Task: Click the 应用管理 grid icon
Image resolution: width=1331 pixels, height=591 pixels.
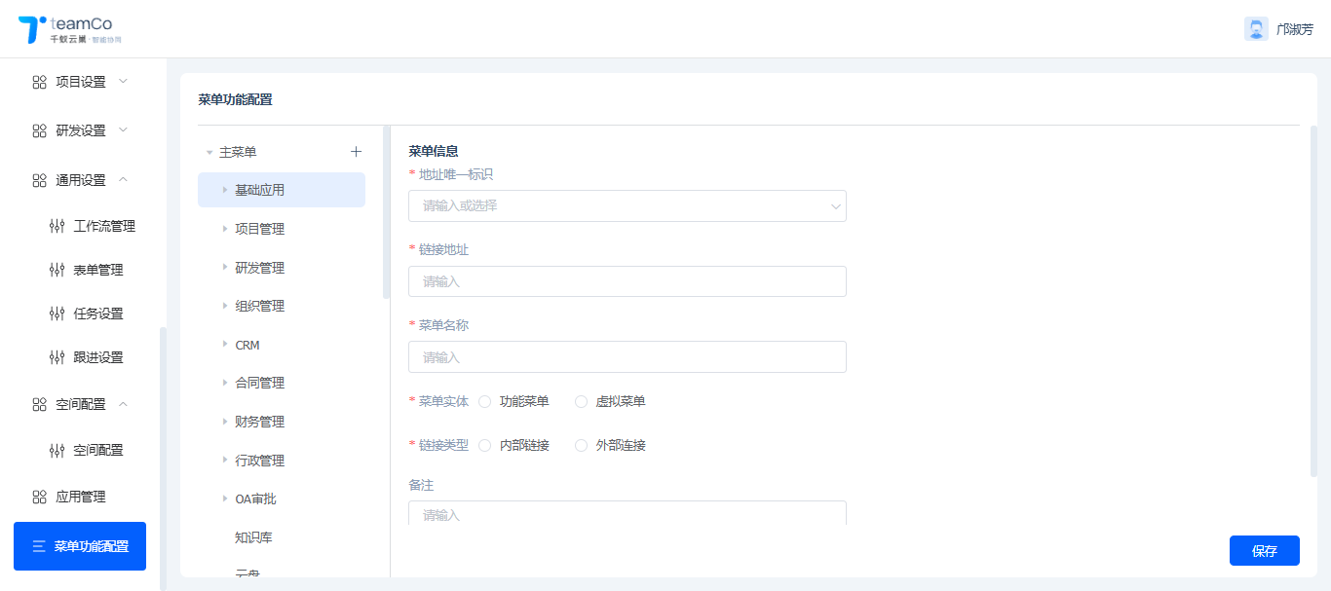Action: [39, 497]
